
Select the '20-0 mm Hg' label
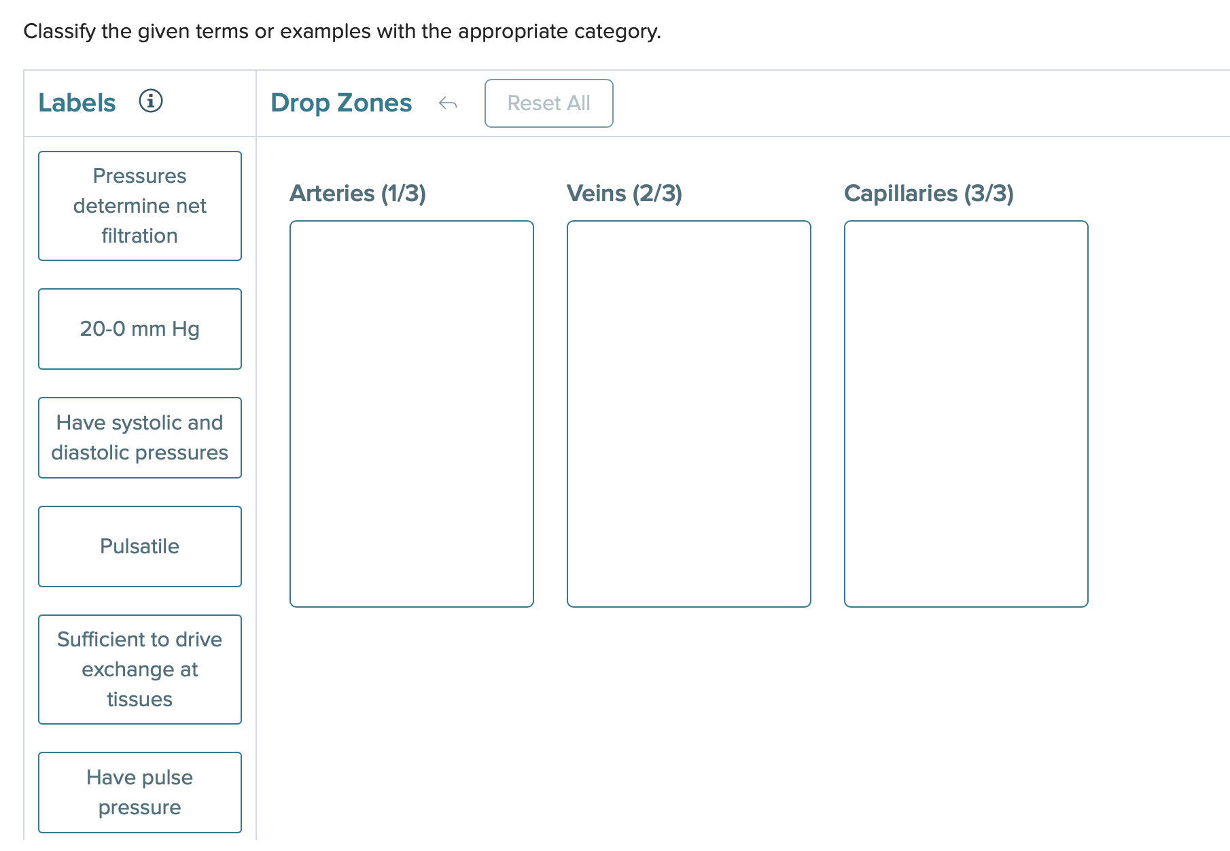click(x=140, y=329)
